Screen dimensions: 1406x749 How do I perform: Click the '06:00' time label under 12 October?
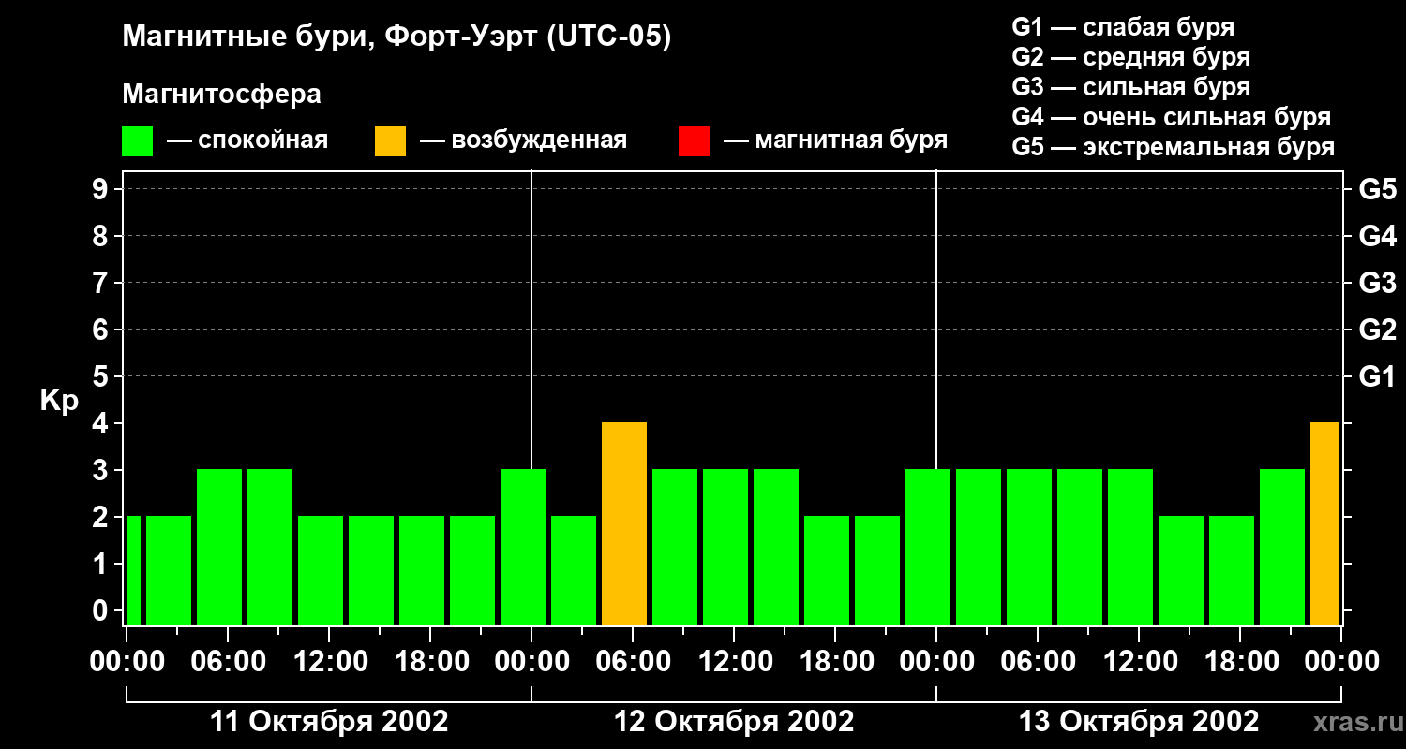(x=633, y=662)
